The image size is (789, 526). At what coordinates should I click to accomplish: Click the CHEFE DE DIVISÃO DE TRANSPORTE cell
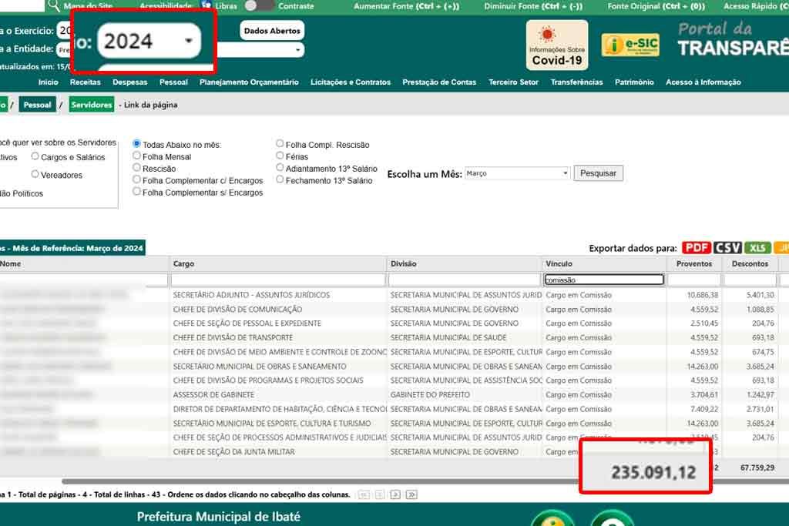tap(233, 337)
